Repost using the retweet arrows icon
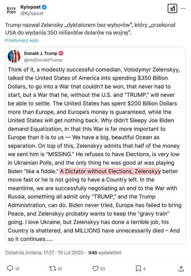The image size is (191, 276). [x=52, y=268]
